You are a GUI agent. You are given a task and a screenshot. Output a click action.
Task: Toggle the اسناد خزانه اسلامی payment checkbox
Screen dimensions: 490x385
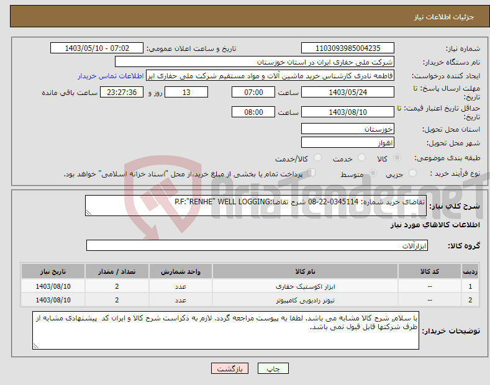tap(311, 173)
